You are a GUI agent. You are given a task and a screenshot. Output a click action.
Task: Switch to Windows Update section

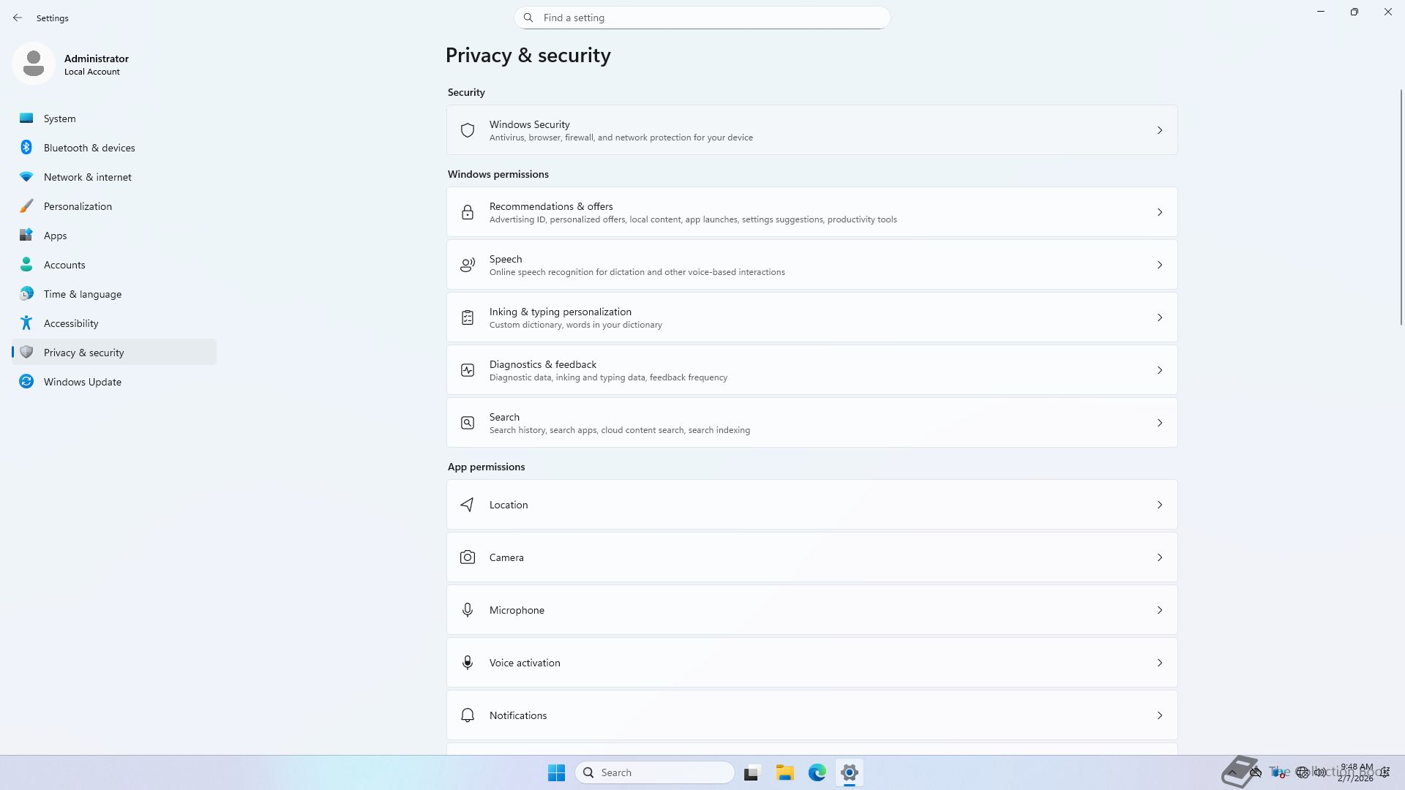pyautogui.click(x=82, y=382)
